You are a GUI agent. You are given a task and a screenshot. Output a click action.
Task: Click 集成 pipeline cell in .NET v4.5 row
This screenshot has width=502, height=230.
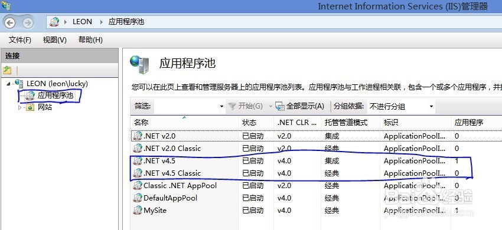pyautogui.click(x=332, y=160)
